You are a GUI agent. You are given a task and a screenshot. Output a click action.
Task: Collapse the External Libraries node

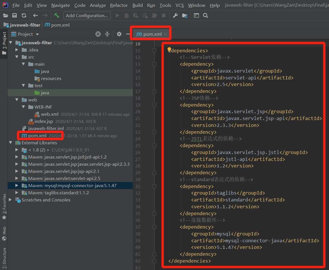coord(11,143)
